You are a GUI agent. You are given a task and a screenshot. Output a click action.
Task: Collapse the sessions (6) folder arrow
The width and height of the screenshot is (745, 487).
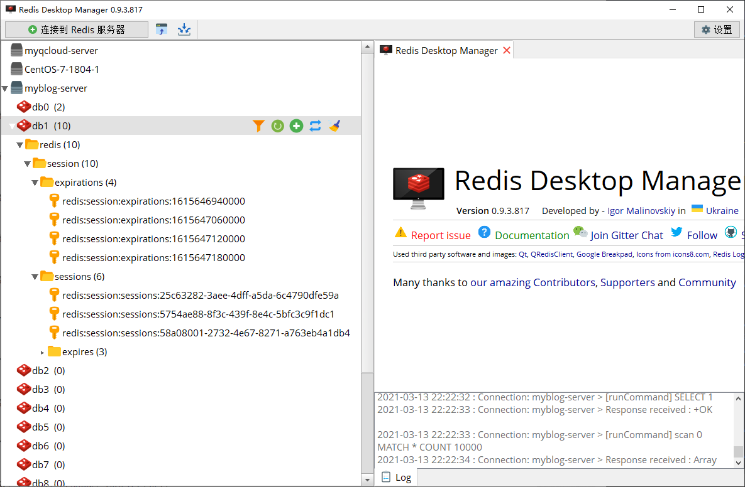point(35,277)
